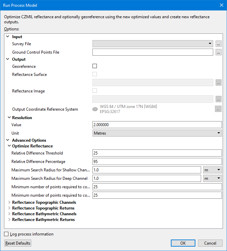Click the OK button
Image resolution: width=227 pixels, height=251 pixels.
183,243
